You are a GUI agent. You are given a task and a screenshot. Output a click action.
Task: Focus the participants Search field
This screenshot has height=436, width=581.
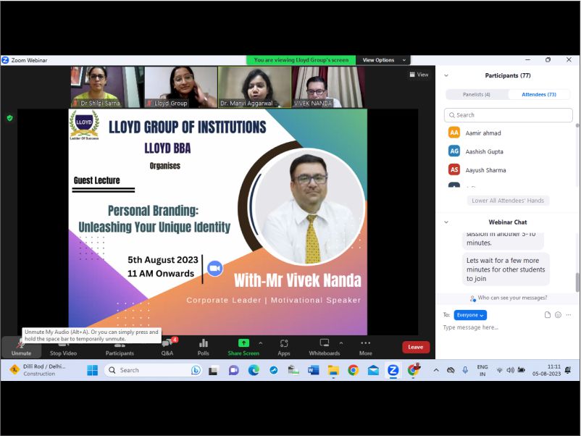coord(508,115)
